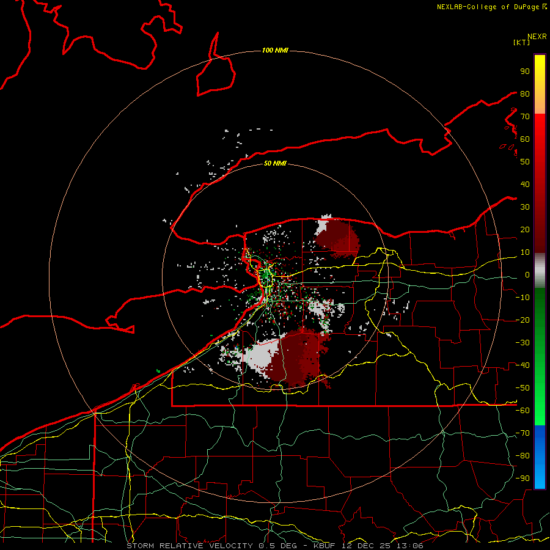Click the 90 label on velocity scale

(x=525, y=71)
